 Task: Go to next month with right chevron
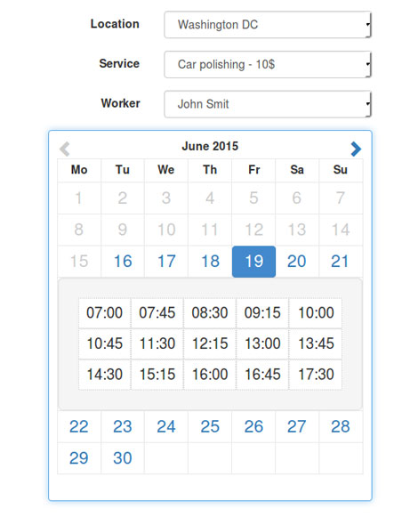(356, 149)
